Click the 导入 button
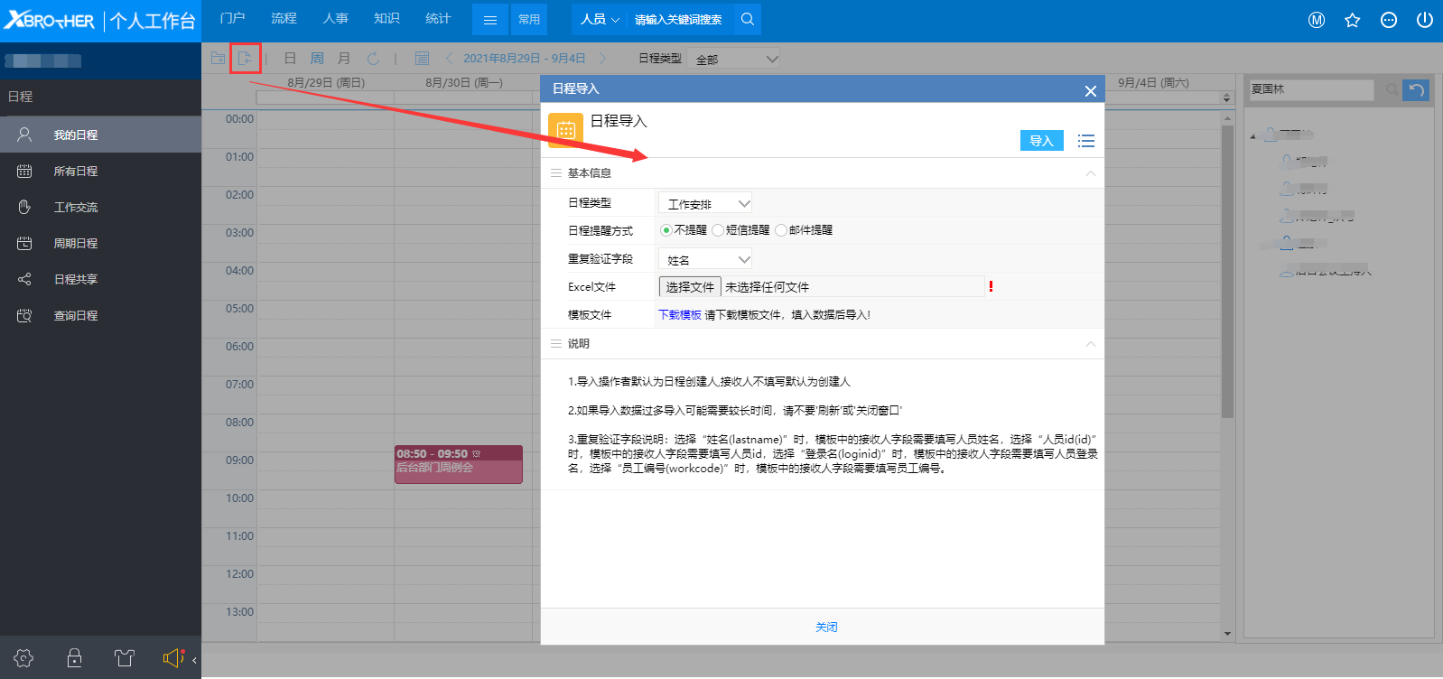The image size is (1443, 679). (1041, 141)
